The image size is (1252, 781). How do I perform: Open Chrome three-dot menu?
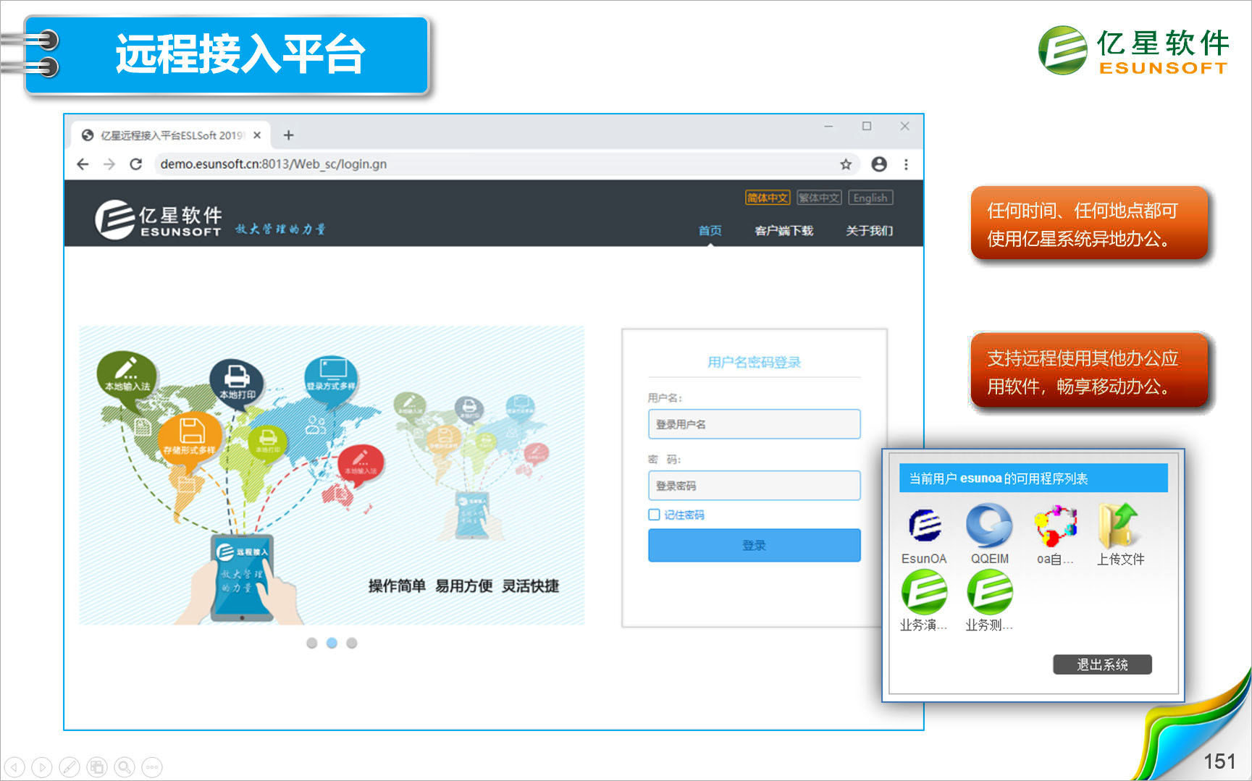[x=906, y=164]
